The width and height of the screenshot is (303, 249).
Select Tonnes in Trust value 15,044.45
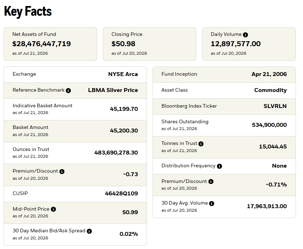point(273,147)
